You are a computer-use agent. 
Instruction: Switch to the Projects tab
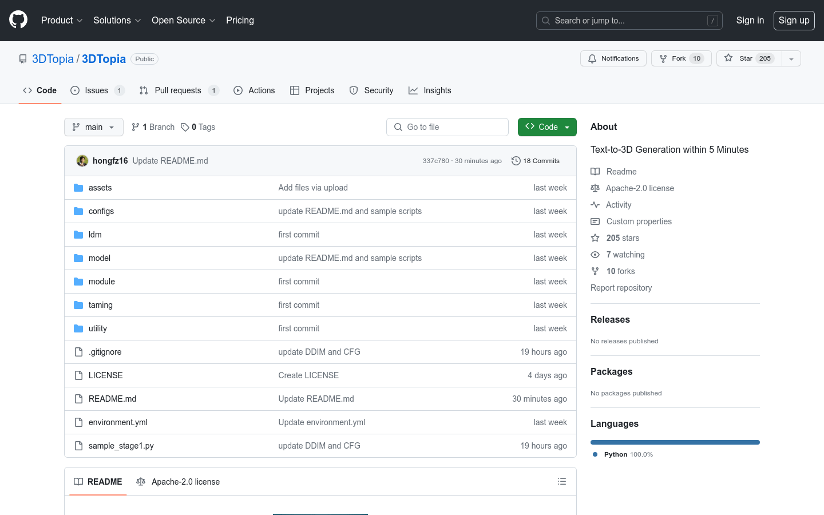click(x=312, y=90)
